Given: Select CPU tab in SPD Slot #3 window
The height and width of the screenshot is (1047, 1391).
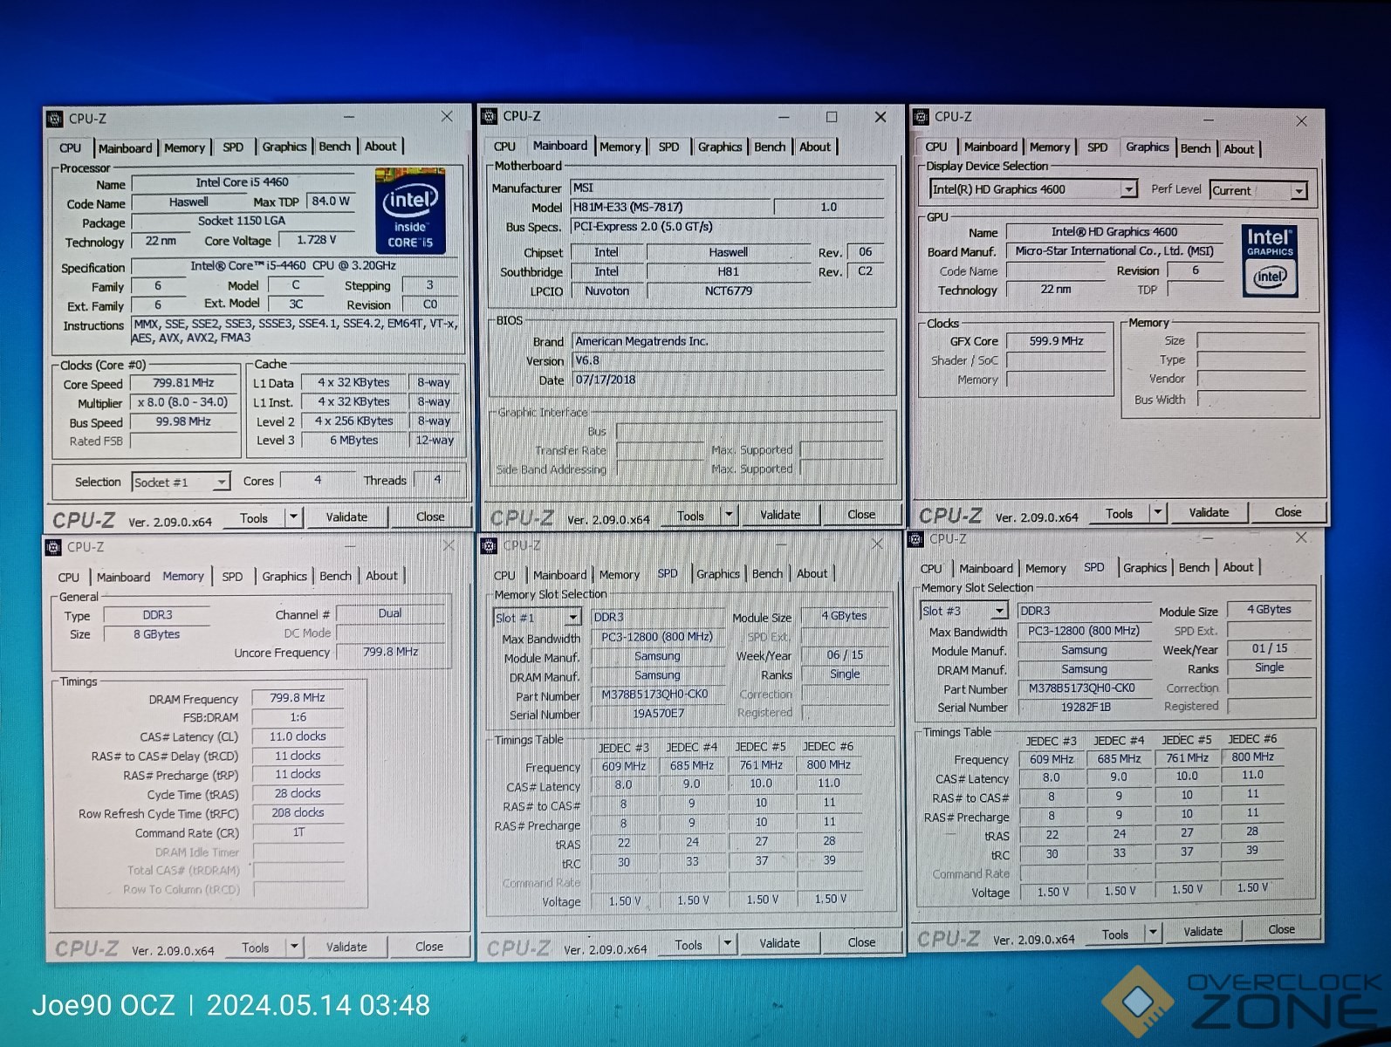Looking at the screenshot, I should (931, 568).
